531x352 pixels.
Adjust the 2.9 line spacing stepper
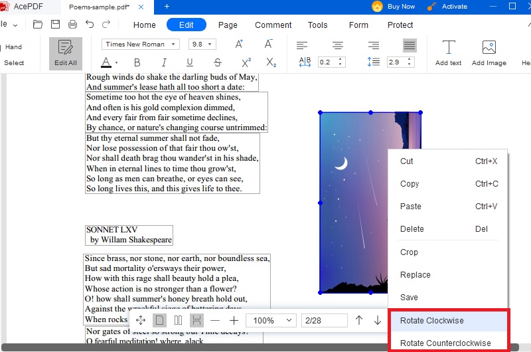410,62
